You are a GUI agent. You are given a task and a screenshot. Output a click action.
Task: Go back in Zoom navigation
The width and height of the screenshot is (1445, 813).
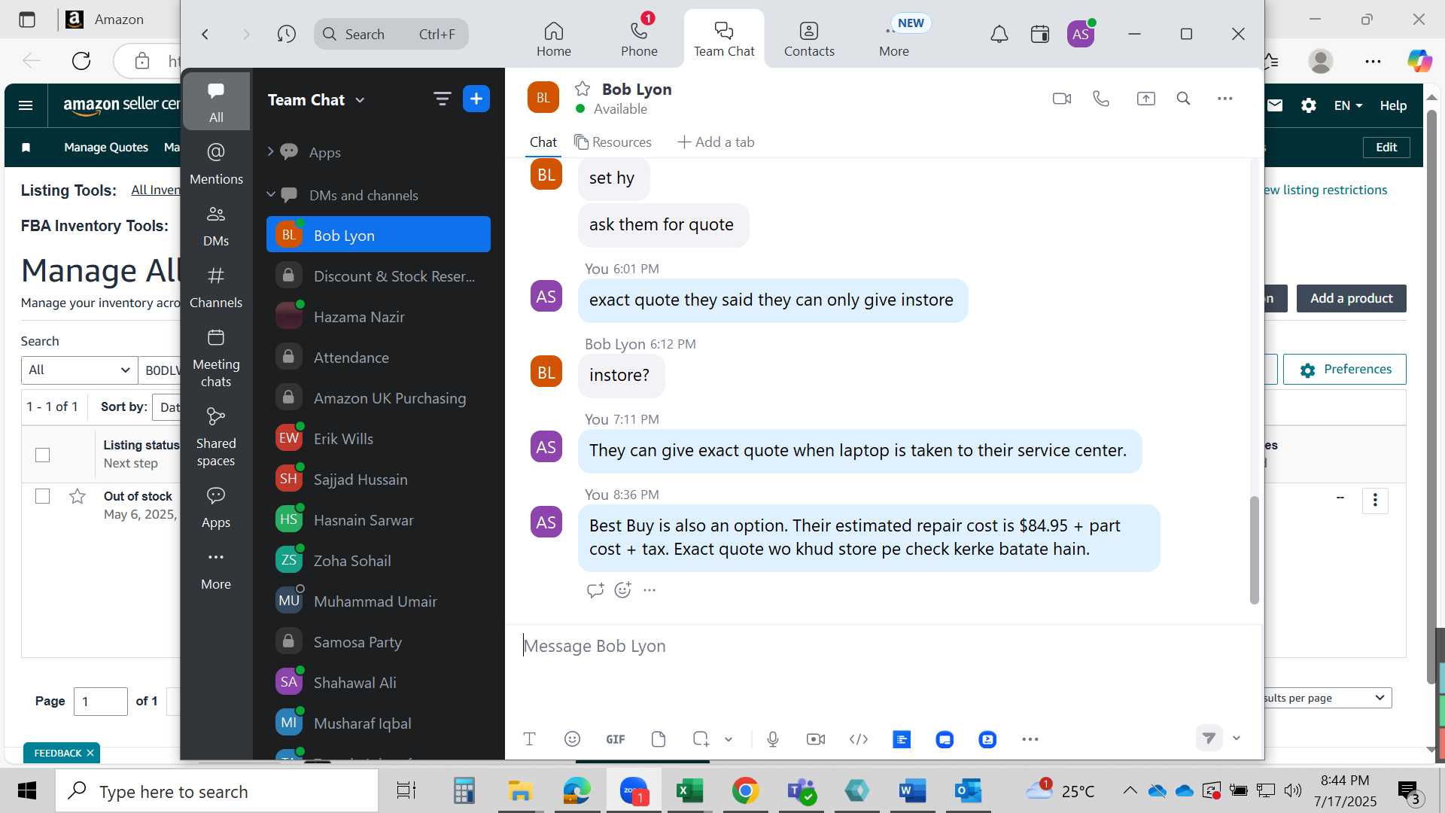pyautogui.click(x=205, y=34)
